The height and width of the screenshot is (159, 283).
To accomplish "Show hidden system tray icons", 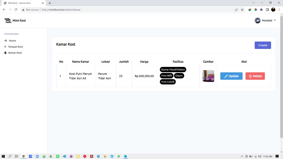I will point(242,156).
